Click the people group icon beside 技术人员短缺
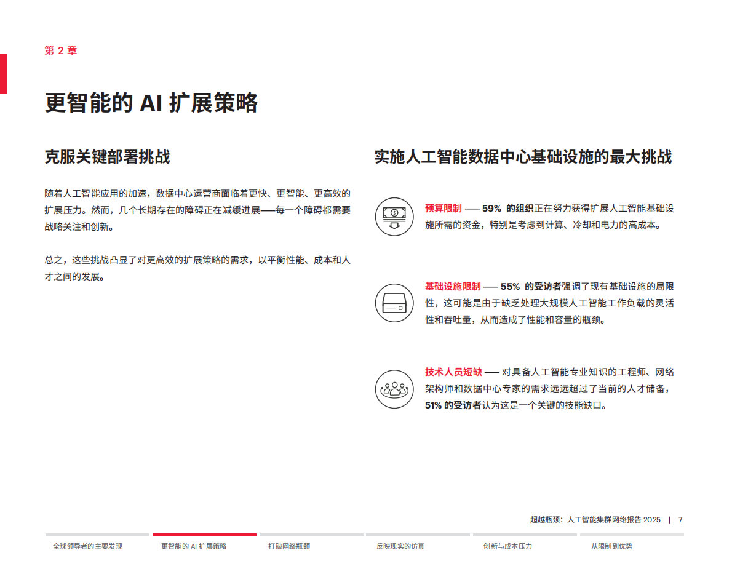Screen dimensions: 732x566 point(394,389)
